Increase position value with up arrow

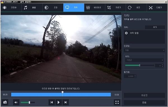[x=162, y=65]
